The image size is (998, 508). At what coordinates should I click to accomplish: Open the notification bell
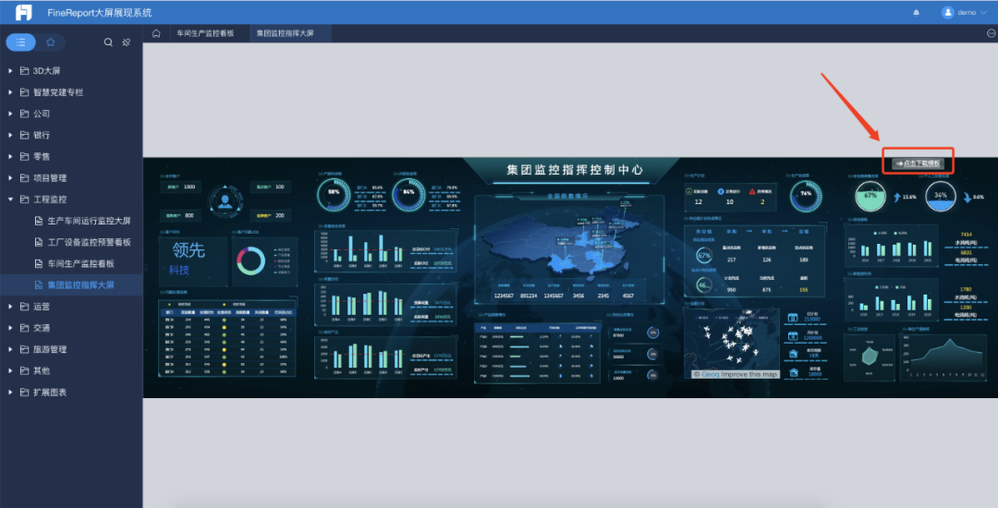click(916, 13)
